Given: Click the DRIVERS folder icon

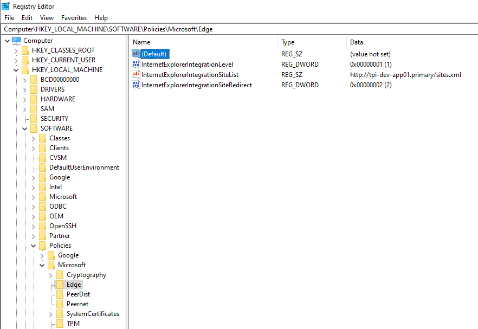Looking at the screenshot, I should [x=34, y=89].
